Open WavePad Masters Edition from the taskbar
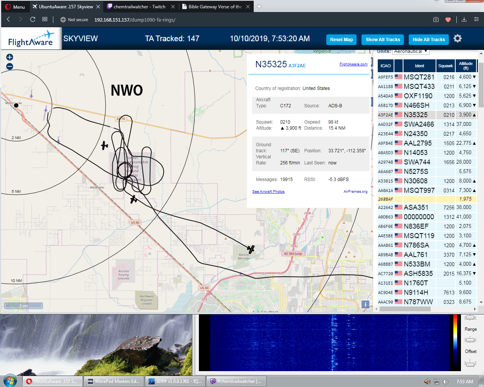Viewport: 484px width, 387px height. [114, 381]
